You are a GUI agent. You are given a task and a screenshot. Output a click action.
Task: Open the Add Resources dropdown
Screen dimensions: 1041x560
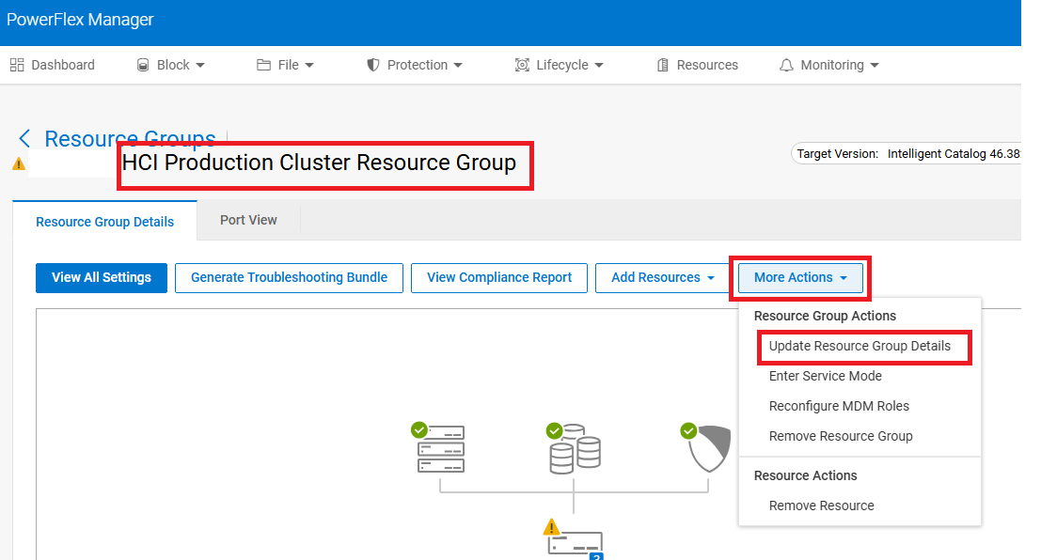pos(662,277)
